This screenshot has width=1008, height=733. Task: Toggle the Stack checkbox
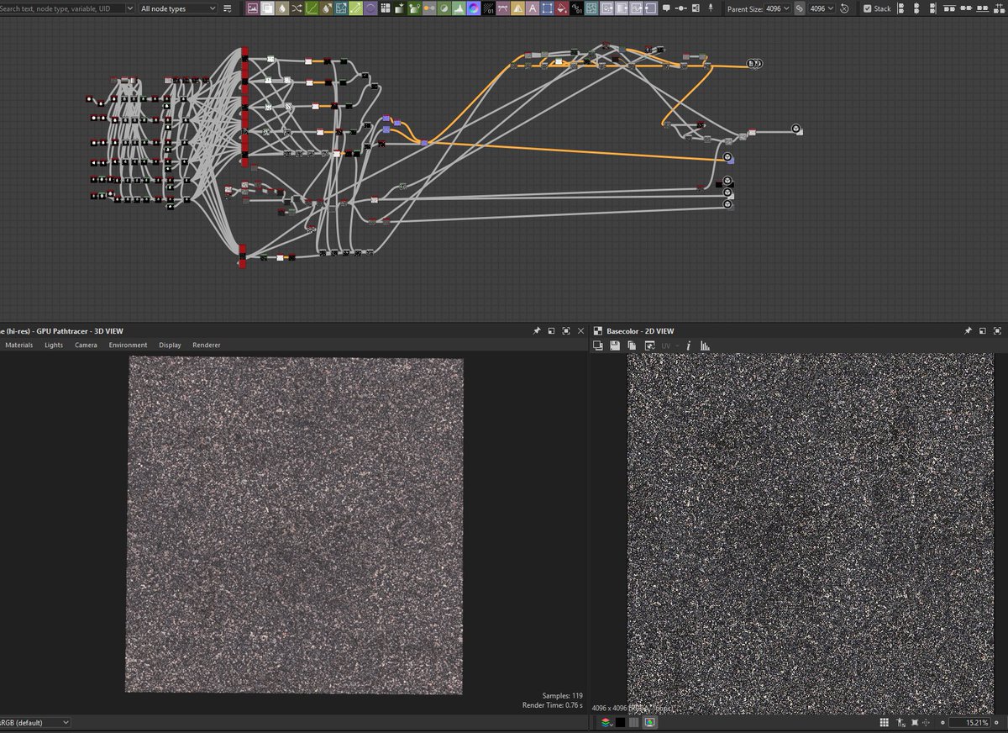(x=868, y=8)
